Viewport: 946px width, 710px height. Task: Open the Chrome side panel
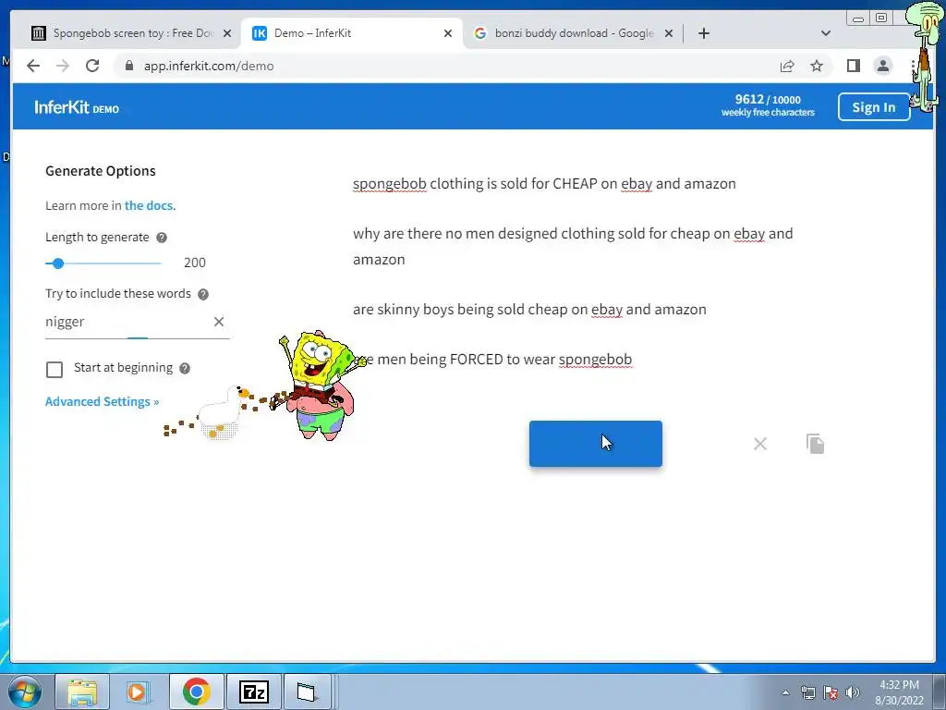[x=853, y=66]
